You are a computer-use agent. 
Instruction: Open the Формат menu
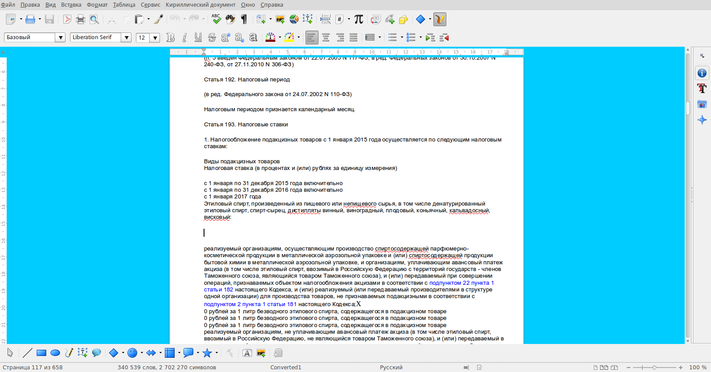97,5
